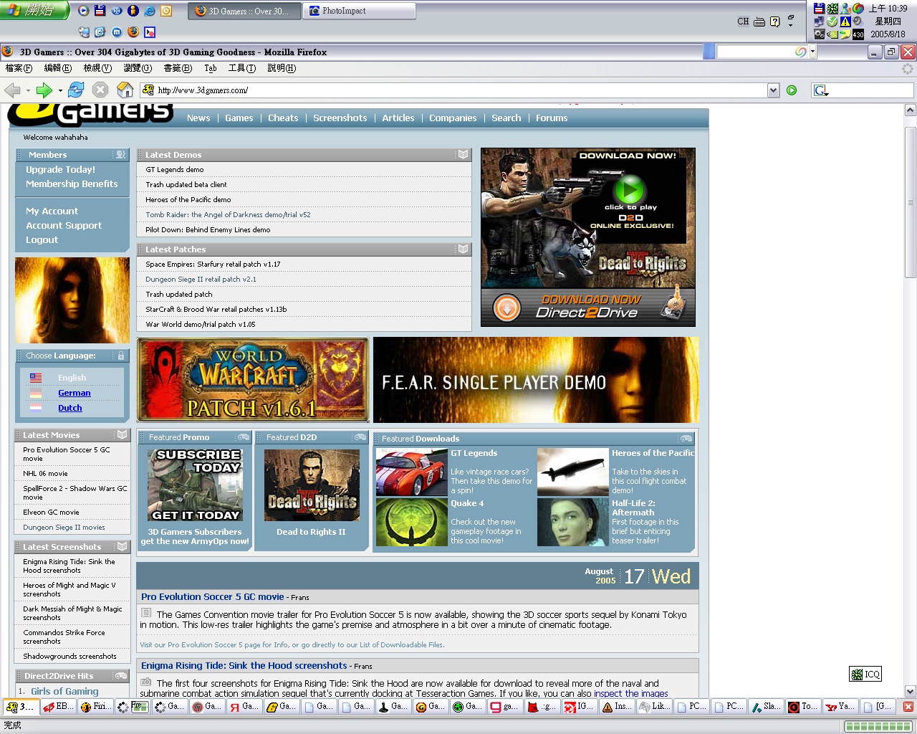Screen dimensions: 917x734
Task: Reload the page with the refresh icon
Action: pos(76,90)
